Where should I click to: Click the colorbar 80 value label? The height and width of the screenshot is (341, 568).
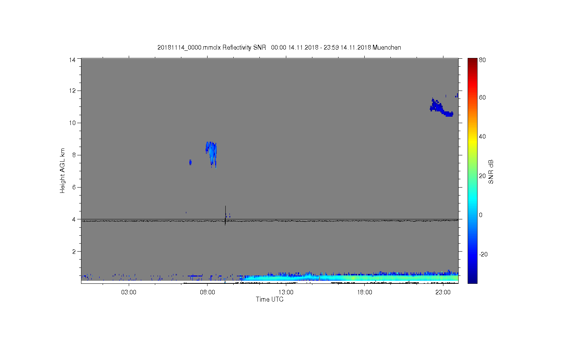(x=482, y=60)
